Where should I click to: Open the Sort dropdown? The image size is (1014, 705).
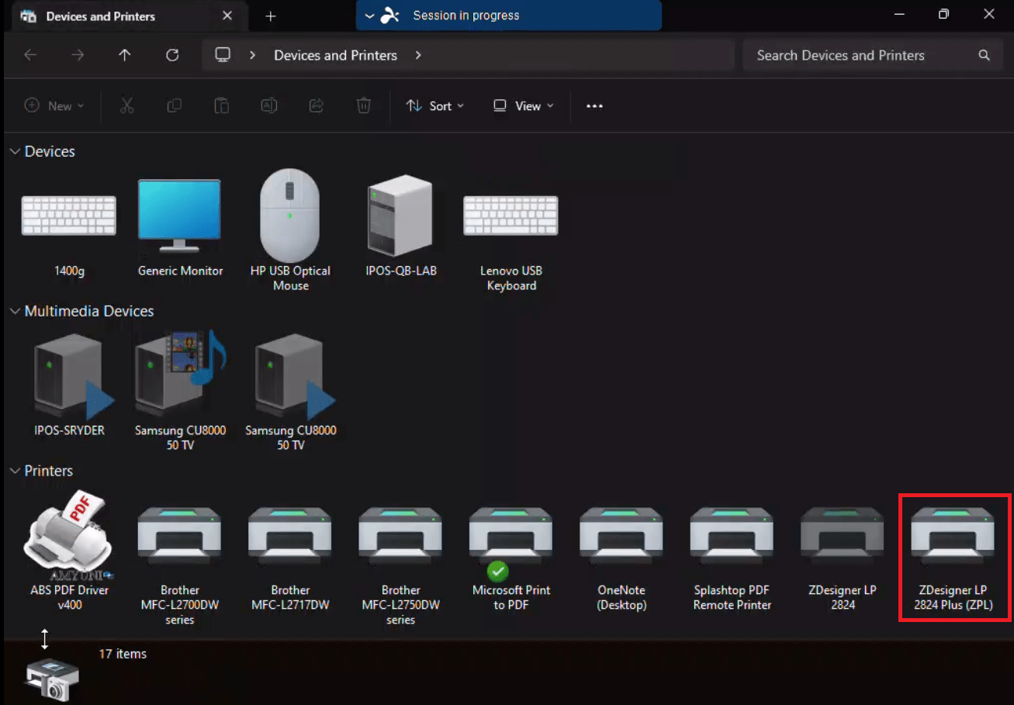coord(435,105)
